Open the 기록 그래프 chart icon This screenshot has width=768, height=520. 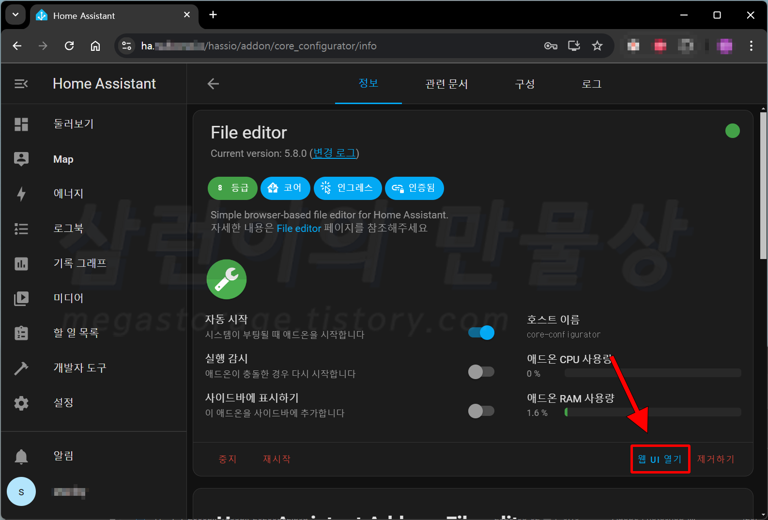tap(21, 264)
